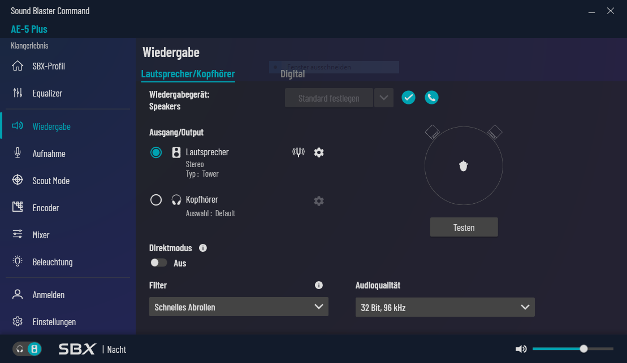Click the Equalizer sliders icon
Viewport: 627px width, 363px height.
pos(18,93)
